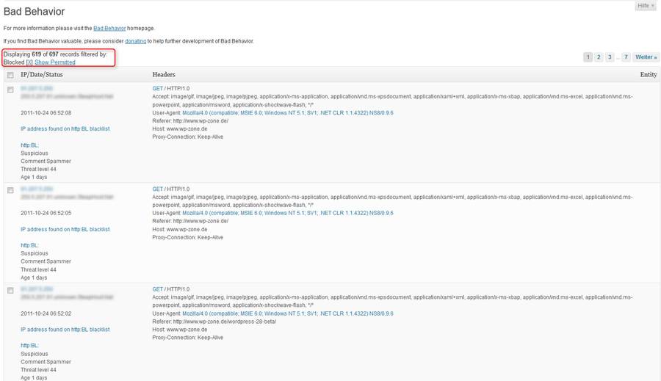Open the Hilfe dropdown tab
Viewport: 661px width, 381px height.
pyautogui.click(x=646, y=5)
